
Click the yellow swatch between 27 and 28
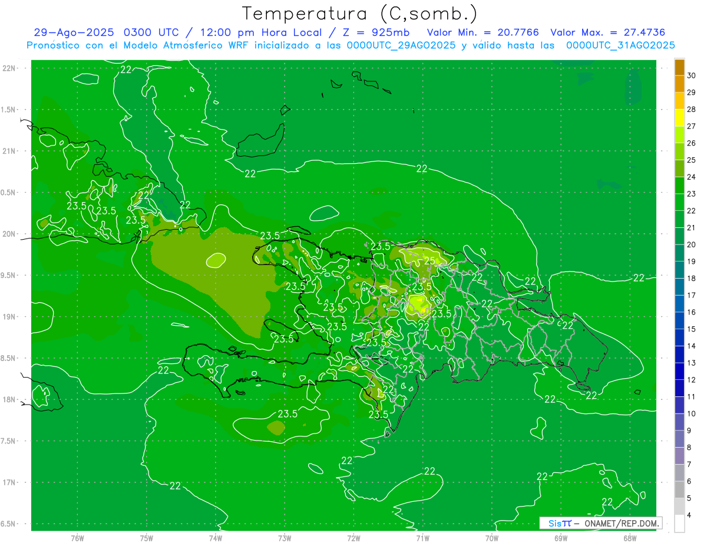click(x=679, y=118)
